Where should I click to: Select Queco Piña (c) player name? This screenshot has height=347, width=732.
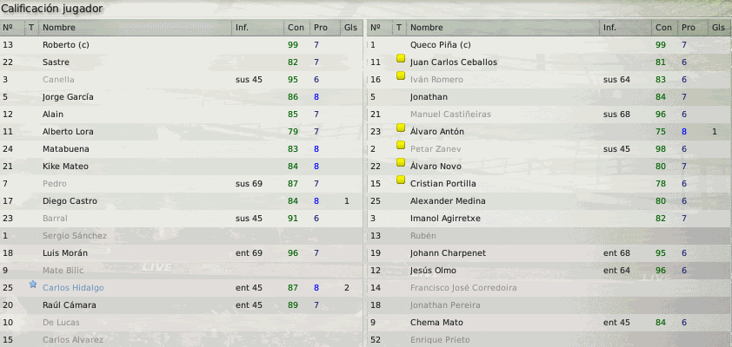[440, 45]
